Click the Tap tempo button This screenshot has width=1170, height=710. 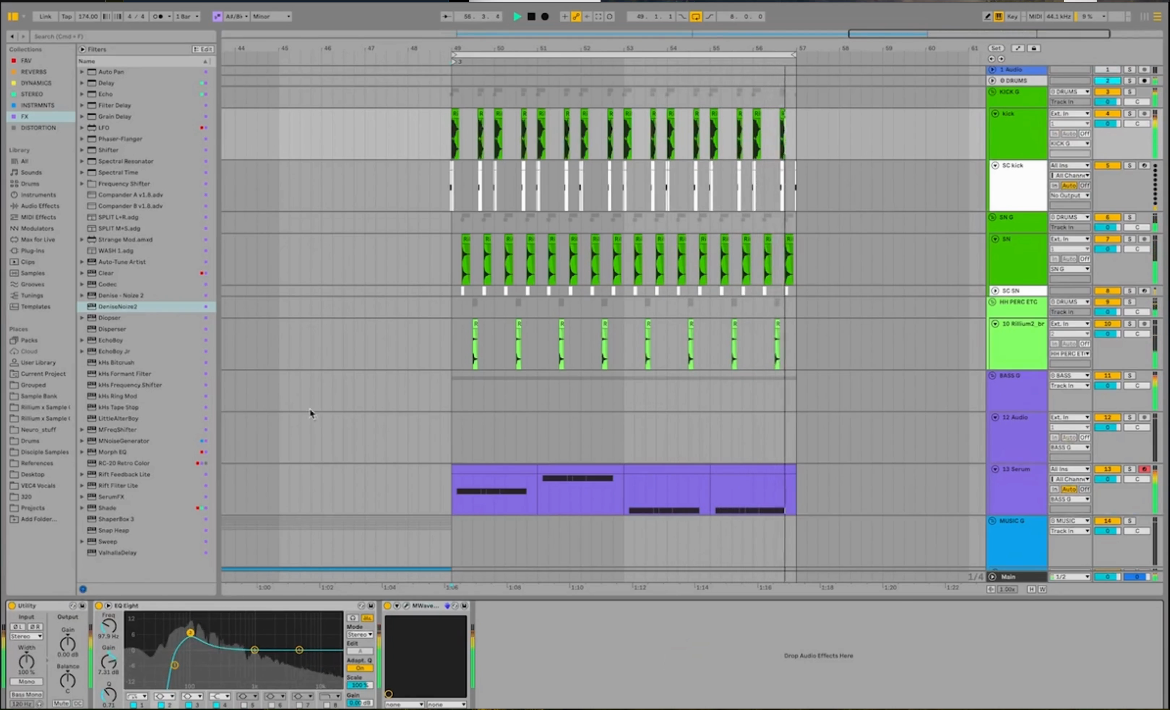(x=66, y=16)
